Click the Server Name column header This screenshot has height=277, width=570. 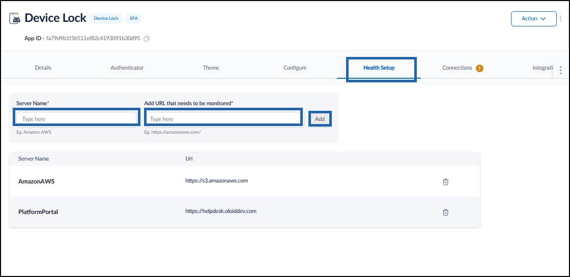coord(34,159)
